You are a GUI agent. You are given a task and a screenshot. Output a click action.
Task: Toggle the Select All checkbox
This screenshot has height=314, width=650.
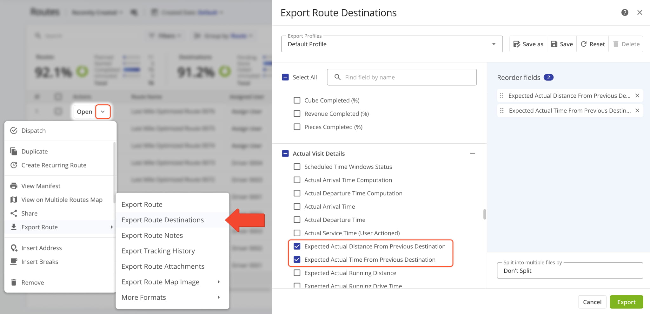click(x=285, y=77)
